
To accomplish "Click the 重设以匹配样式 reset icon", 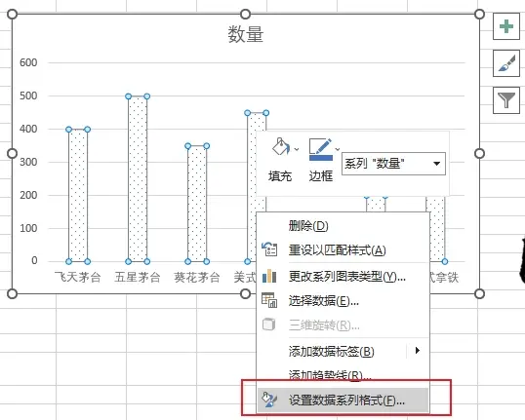I will click(269, 249).
